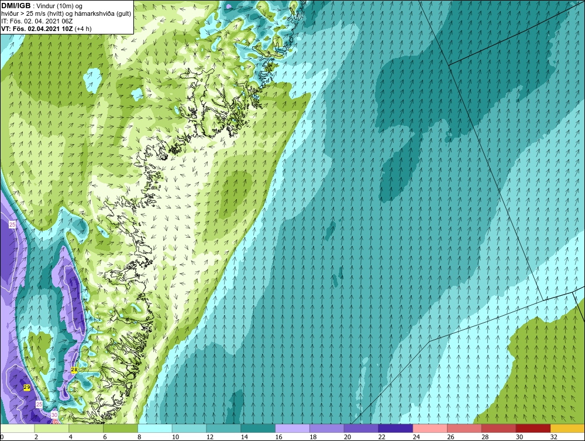
Task: Select the orange legend swatch above 32 m/s
Action: (567, 428)
